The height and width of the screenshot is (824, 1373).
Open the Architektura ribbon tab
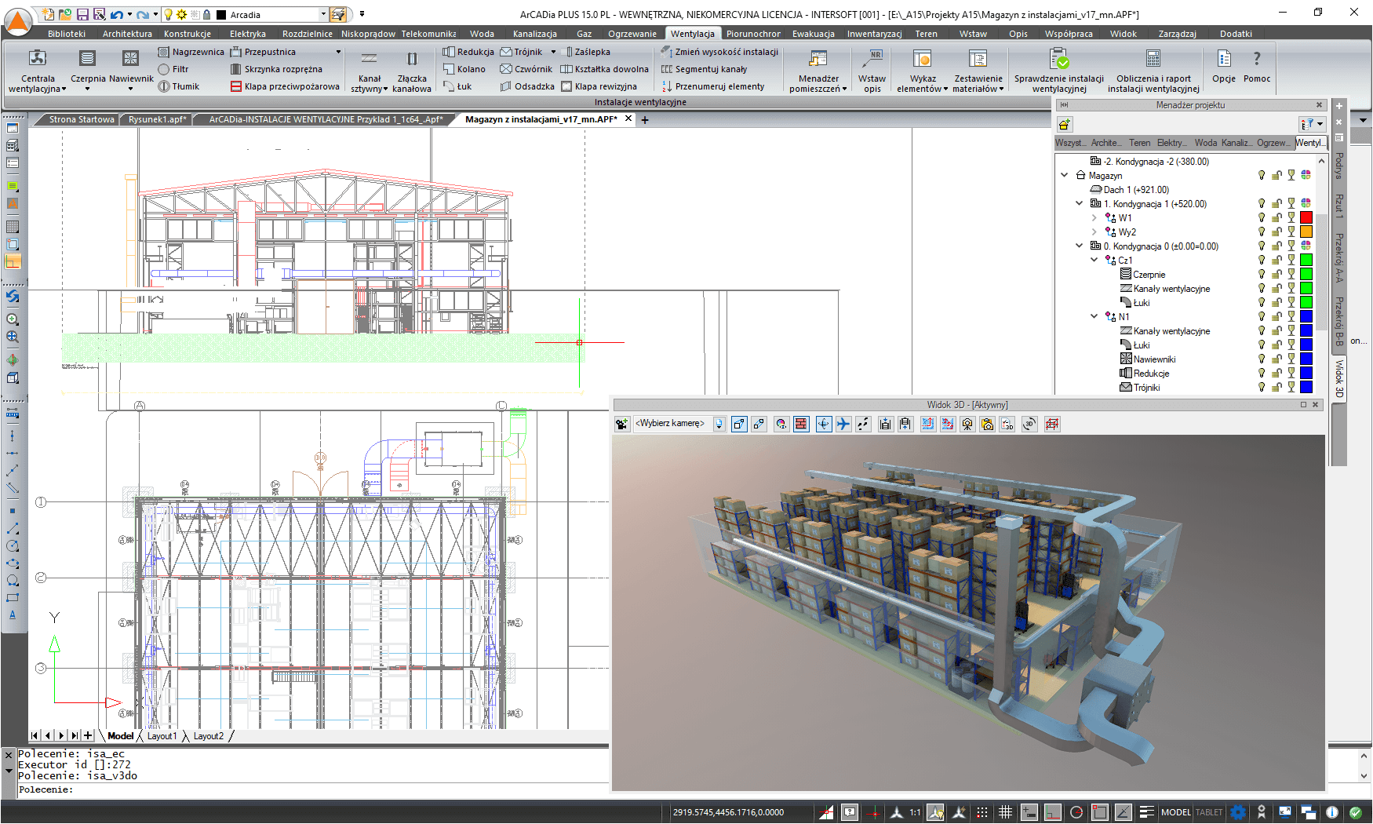coord(127,34)
